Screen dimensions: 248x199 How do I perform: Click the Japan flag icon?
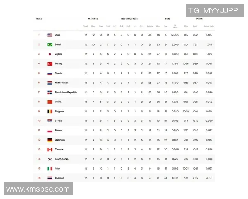[50, 54]
